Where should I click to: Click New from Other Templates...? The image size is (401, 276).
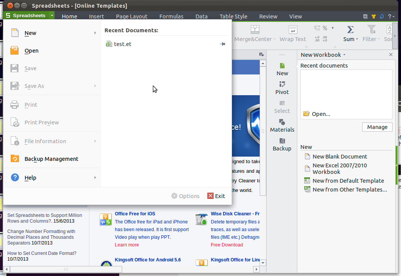(350, 190)
